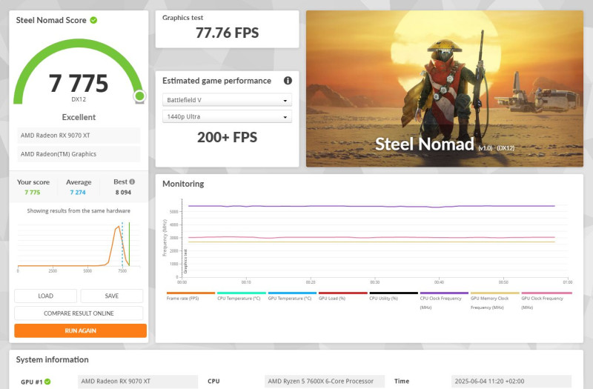This screenshot has height=389, width=593.
Task: Click the orange RUN AGAIN button
Action: click(80, 330)
